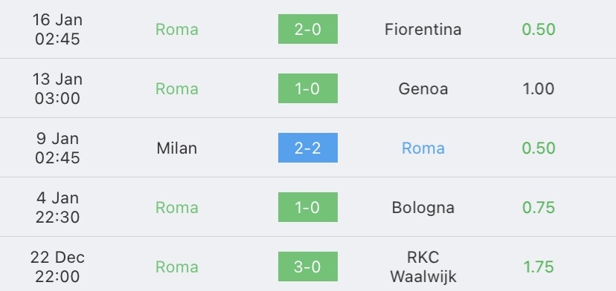Open the 2-0 score badge for Roma vs Fiorentina

pyautogui.click(x=307, y=29)
